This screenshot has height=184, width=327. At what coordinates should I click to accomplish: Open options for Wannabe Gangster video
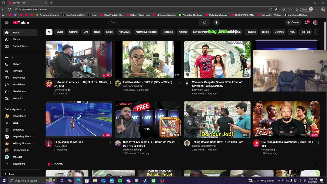(249, 83)
